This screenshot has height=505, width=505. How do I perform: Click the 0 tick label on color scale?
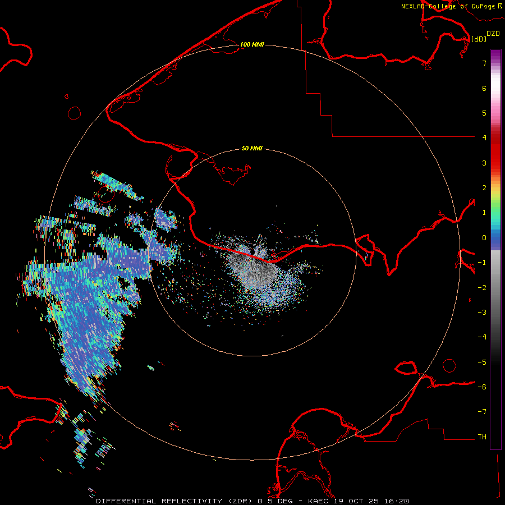click(484, 238)
